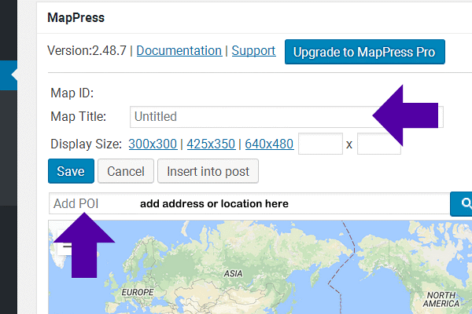Screen dimensions: 472x314
Task: Pick the 640x480 display size
Action: click(x=269, y=144)
